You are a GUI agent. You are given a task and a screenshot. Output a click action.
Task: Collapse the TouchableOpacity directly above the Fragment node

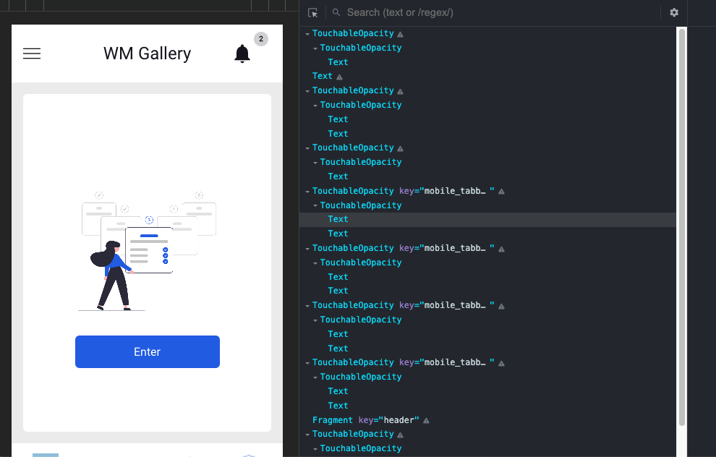[x=316, y=376]
